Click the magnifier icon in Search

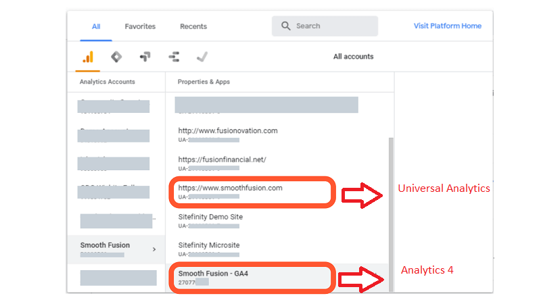click(285, 26)
